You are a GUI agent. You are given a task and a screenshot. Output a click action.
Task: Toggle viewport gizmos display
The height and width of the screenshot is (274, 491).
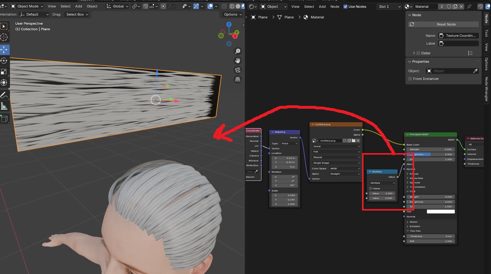(x=196, y=6)
